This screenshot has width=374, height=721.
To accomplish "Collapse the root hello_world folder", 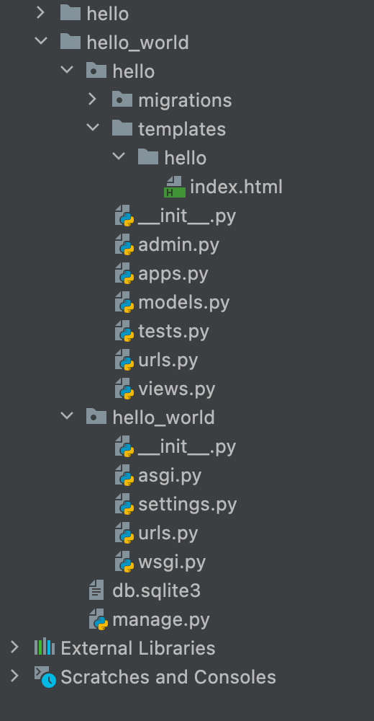I will coord(41,42).
